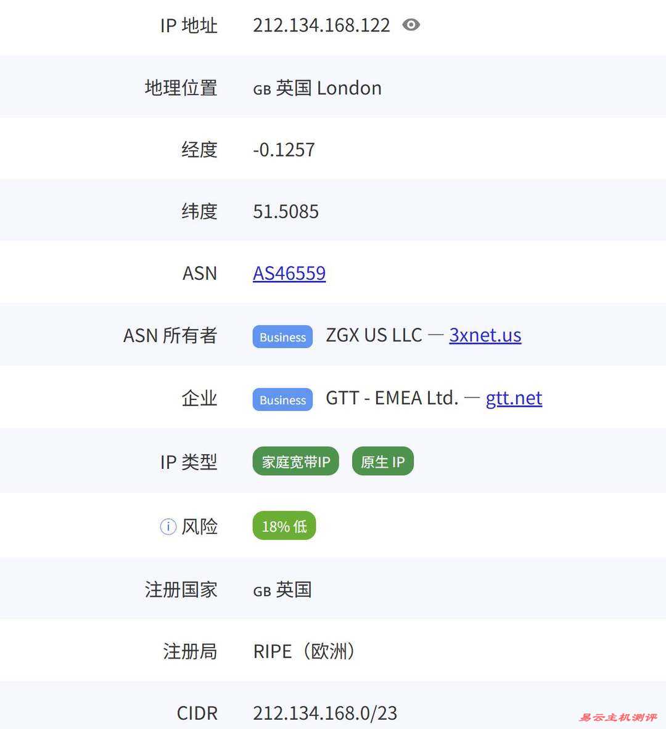
Task: Click the GB country code before London
Action: coord(262,90)
